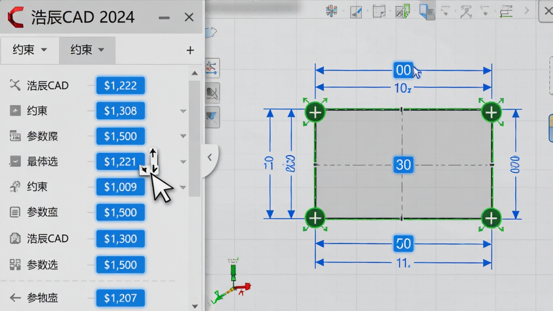553x311 pixels.
Task: Click the chart icon beside 最体选 row
Action: 15,161
